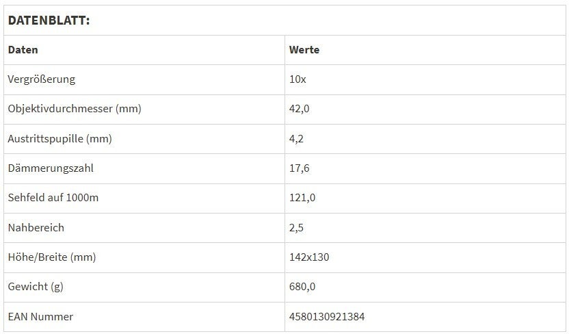Click the EAN number 4580130921384
Screen dimensions: 569x334
click(327, 316)
